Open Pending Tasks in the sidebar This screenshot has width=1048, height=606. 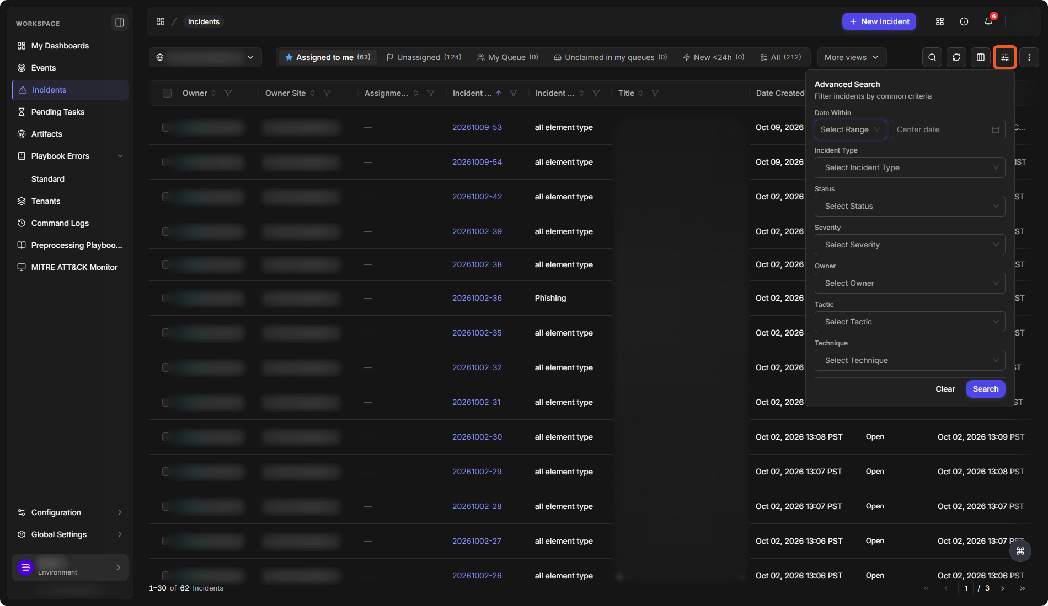pos(70,112)
